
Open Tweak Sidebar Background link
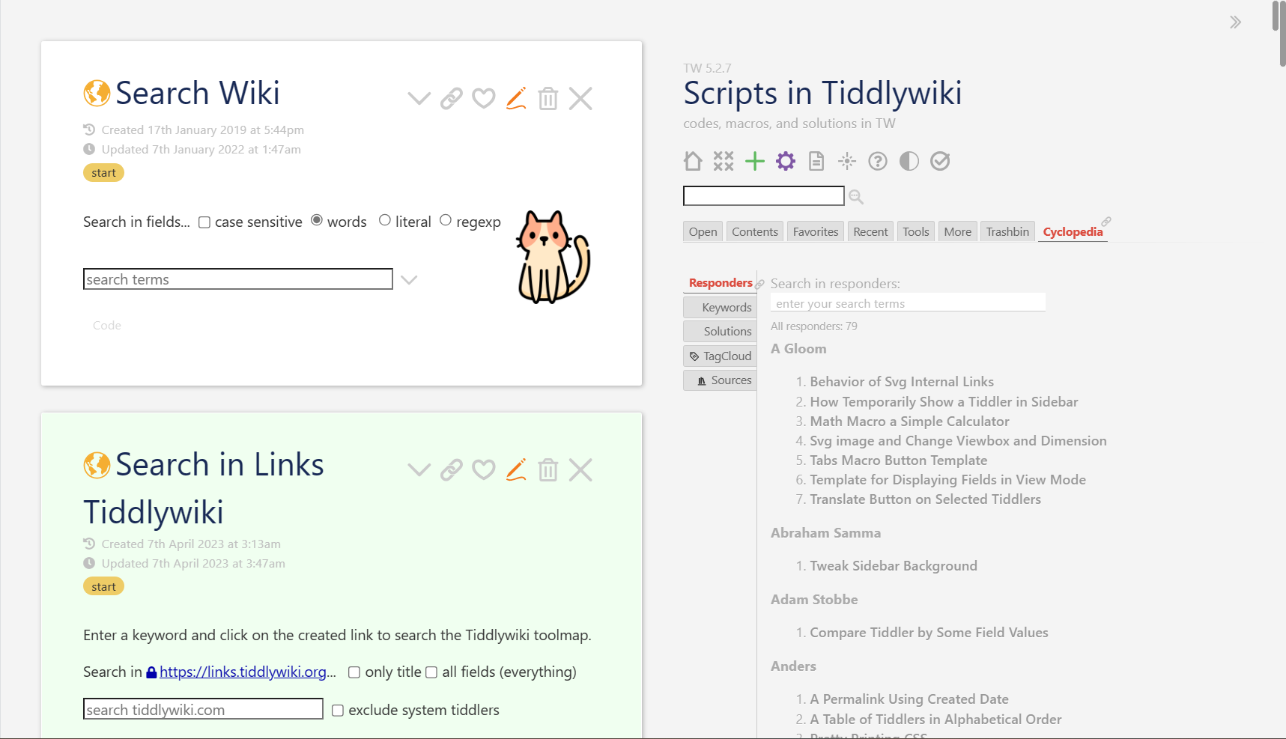click(894, 566)
